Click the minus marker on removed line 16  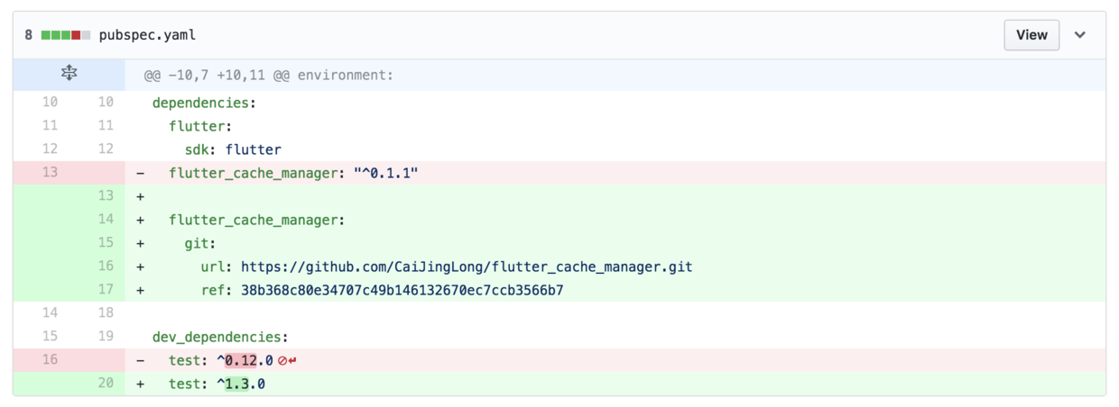[140, 360]
